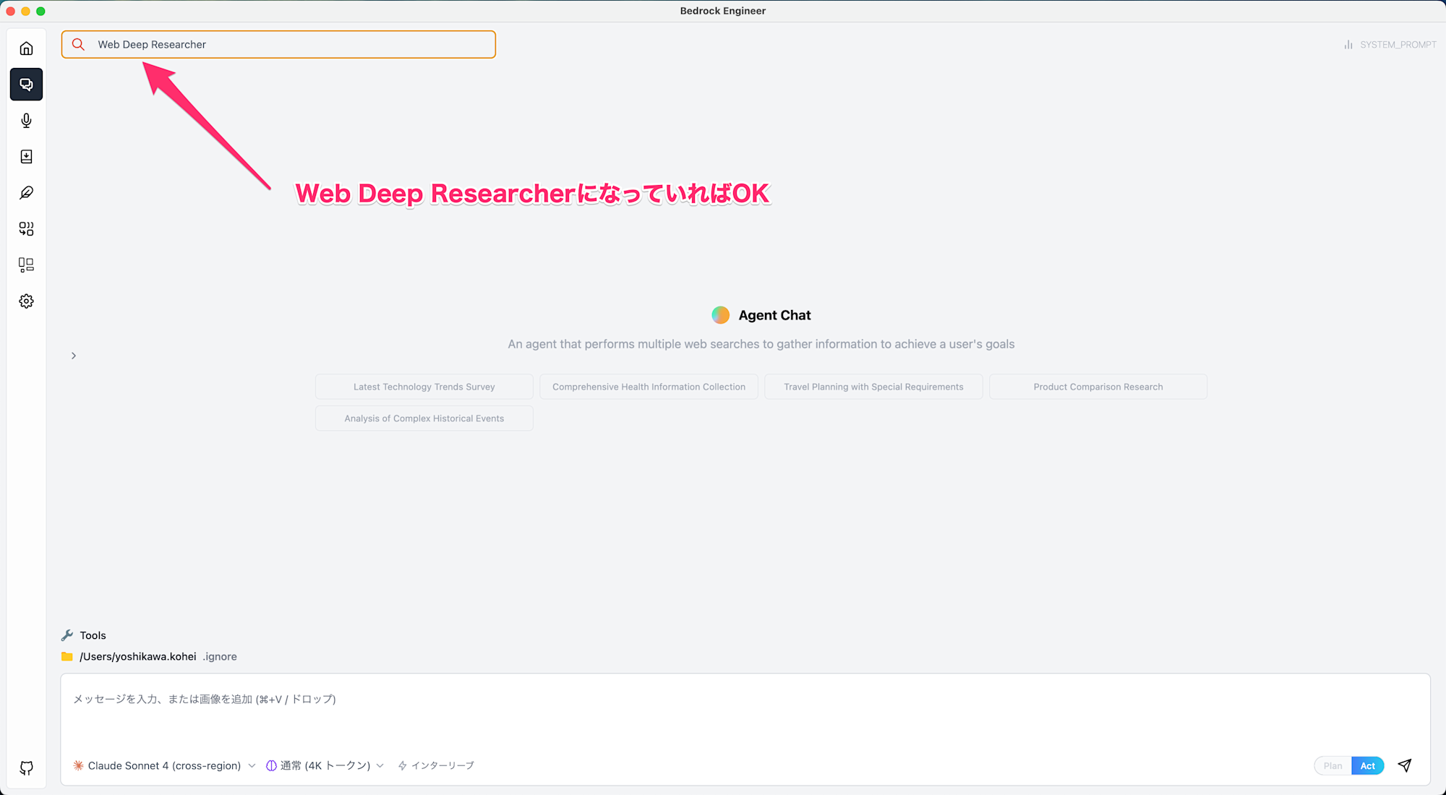This screenshot has height=795, width=1446.
Task: Choose Latest Technology Trends Survey scenario
Action: click(424, 387)
